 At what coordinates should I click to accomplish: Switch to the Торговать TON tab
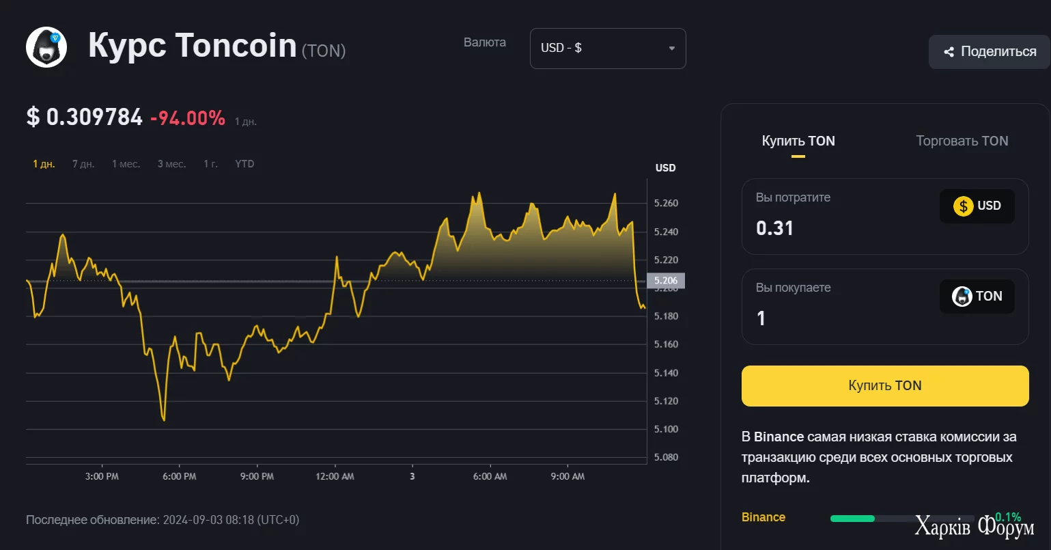962,141
